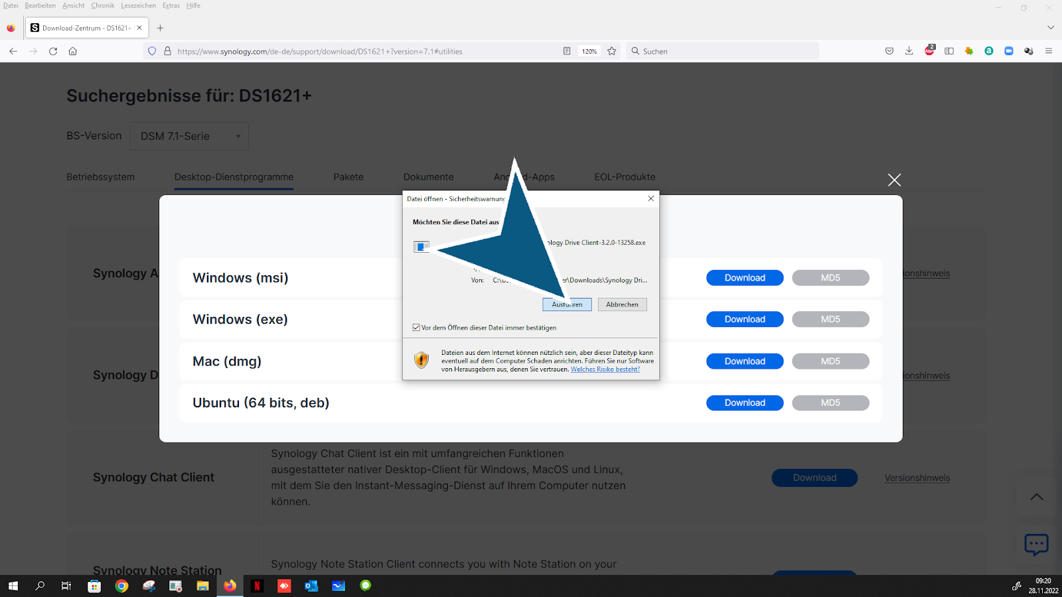1062x597 pixels.
Task: Expand the DSM 7.1-Serie dropdown
Action: pos(189,136)
